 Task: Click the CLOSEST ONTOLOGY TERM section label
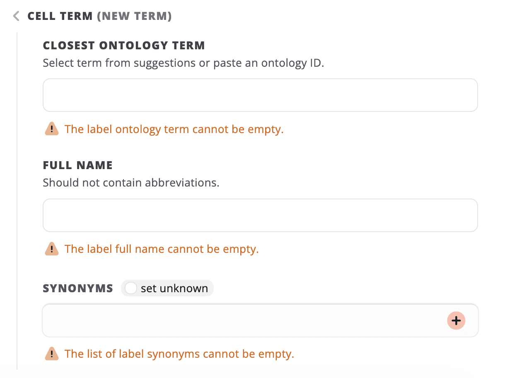click(x=123, y=45)
